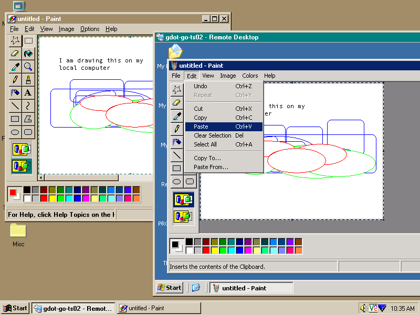Switch to untitled - Paint on local taskbar
The height and width of the screenshot is (315, 420).
tap(159, 308)
